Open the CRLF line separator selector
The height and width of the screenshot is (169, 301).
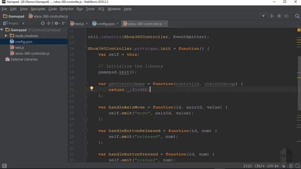tap(260, 166)
